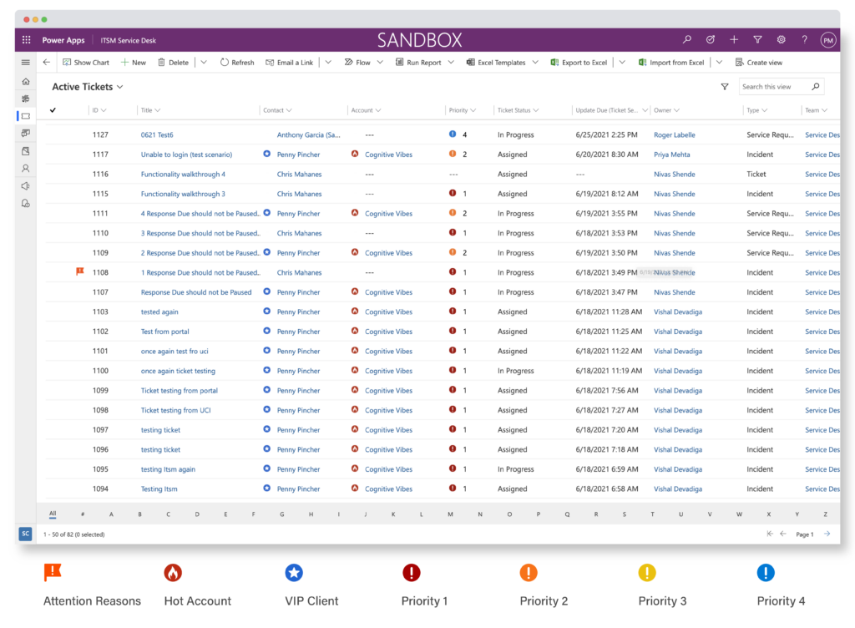Filter list by letter T
This screenshot has width=855, height=628.
(x=652, y=514)
